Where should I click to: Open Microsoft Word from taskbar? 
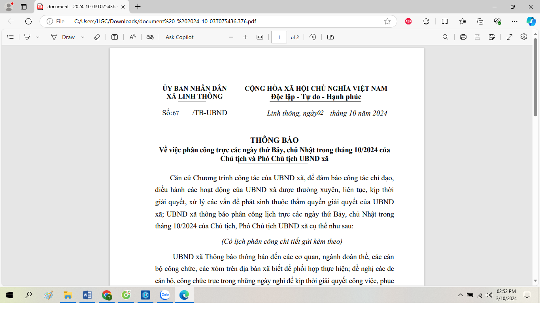(x=87, y=295)
